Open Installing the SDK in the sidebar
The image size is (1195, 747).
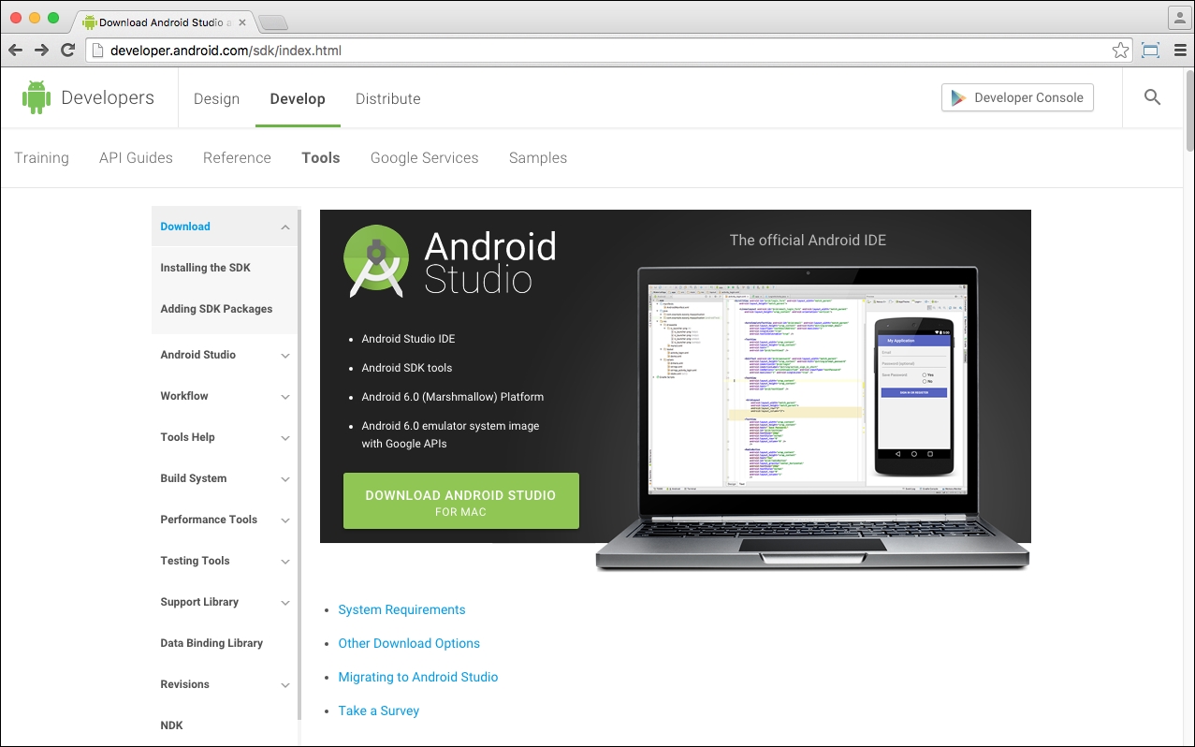(206, 268)
